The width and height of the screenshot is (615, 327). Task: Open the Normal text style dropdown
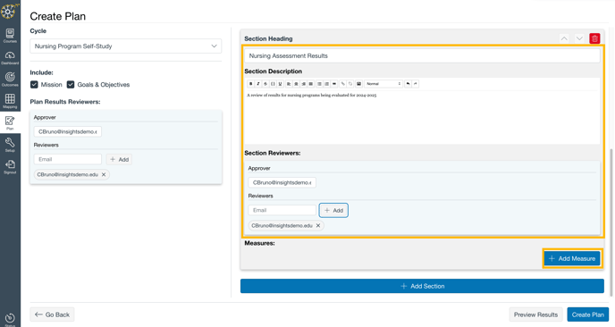tap(383, 84)
